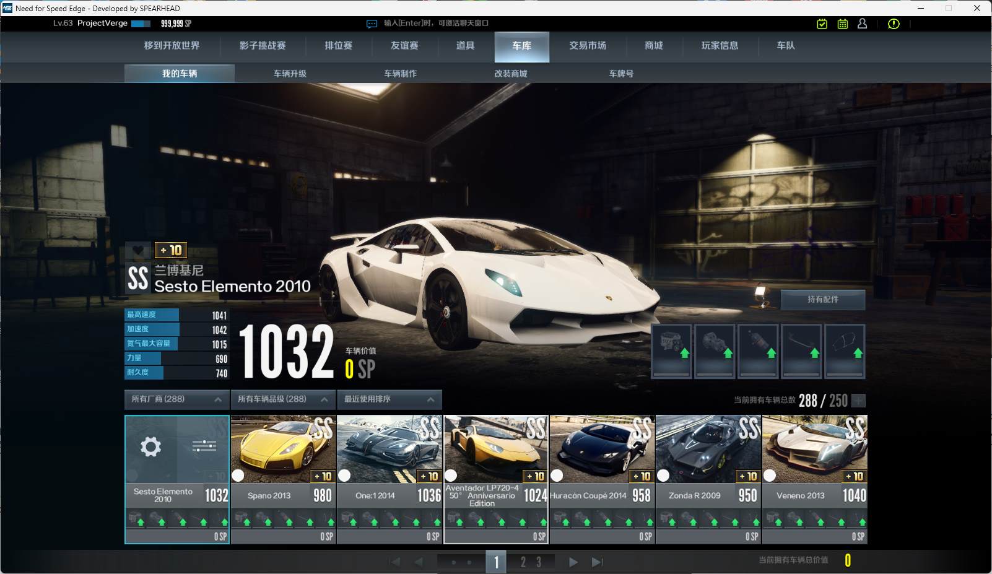Tick the selection circle on Spano 2013

(x=238, y=476)
